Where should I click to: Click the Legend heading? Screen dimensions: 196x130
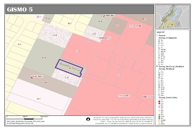click(160, 32)
